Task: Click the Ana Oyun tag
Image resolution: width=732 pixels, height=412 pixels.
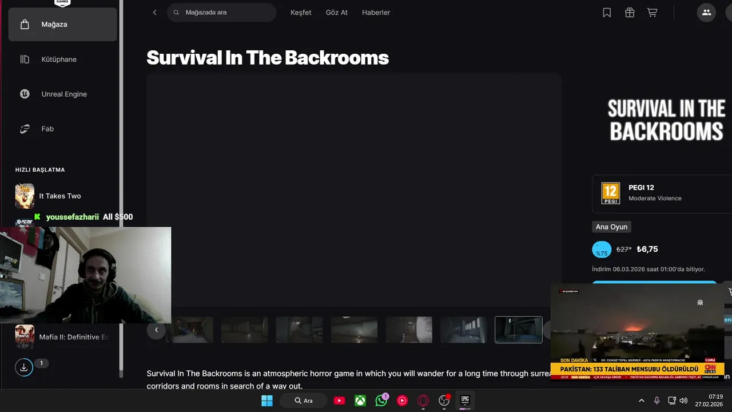Action: click(x=611, y=227)
